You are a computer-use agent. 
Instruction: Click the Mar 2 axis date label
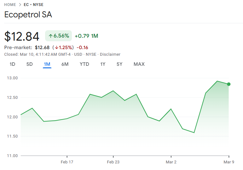click(171, 162)
